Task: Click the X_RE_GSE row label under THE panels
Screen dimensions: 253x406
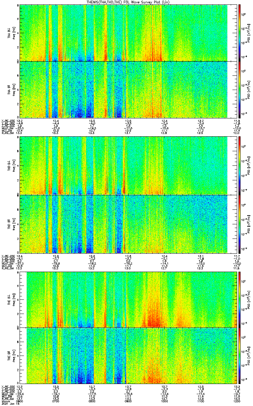Action: (x=7, y=386)
